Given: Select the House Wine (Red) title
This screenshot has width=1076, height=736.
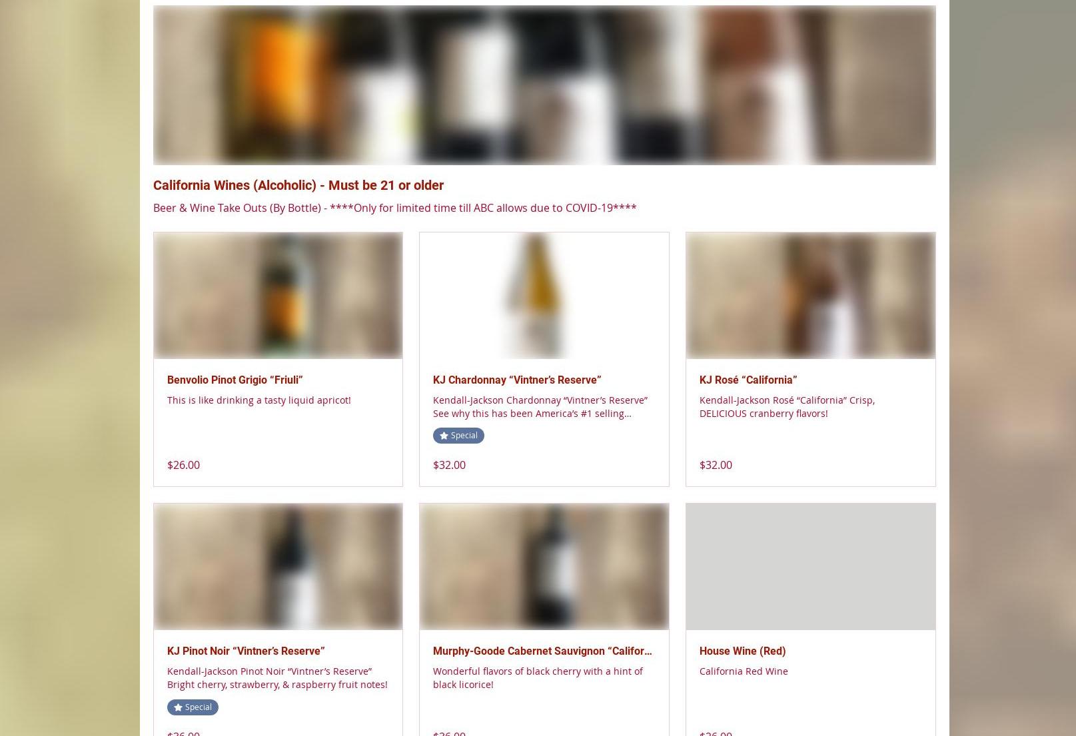Looking at the screenshot, I should (x=742, y=651).
